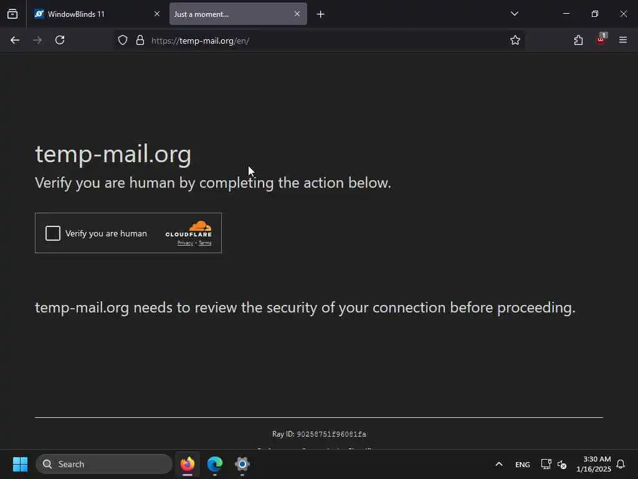Select the Just a moment... tab
Image resolution: width=638 pixels, height=479 pixels.
coord(239,14)
